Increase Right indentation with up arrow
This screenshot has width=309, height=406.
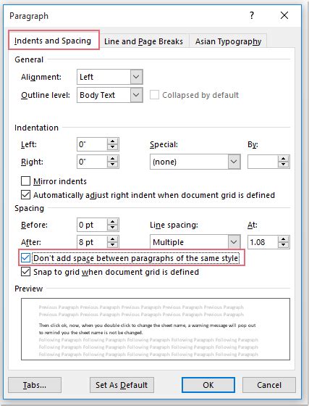pos(113,159)
